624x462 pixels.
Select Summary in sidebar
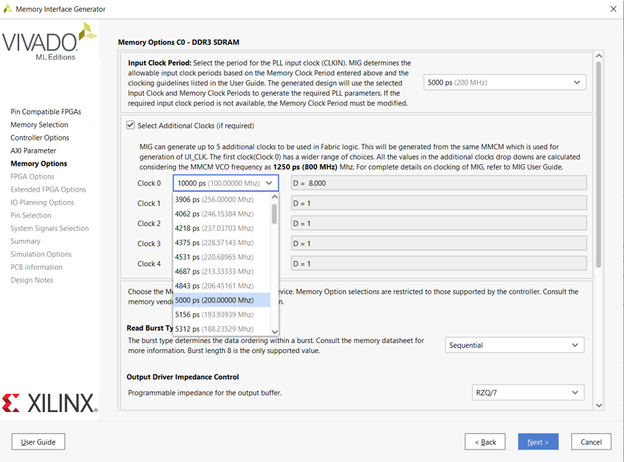(x=25, y=241)
